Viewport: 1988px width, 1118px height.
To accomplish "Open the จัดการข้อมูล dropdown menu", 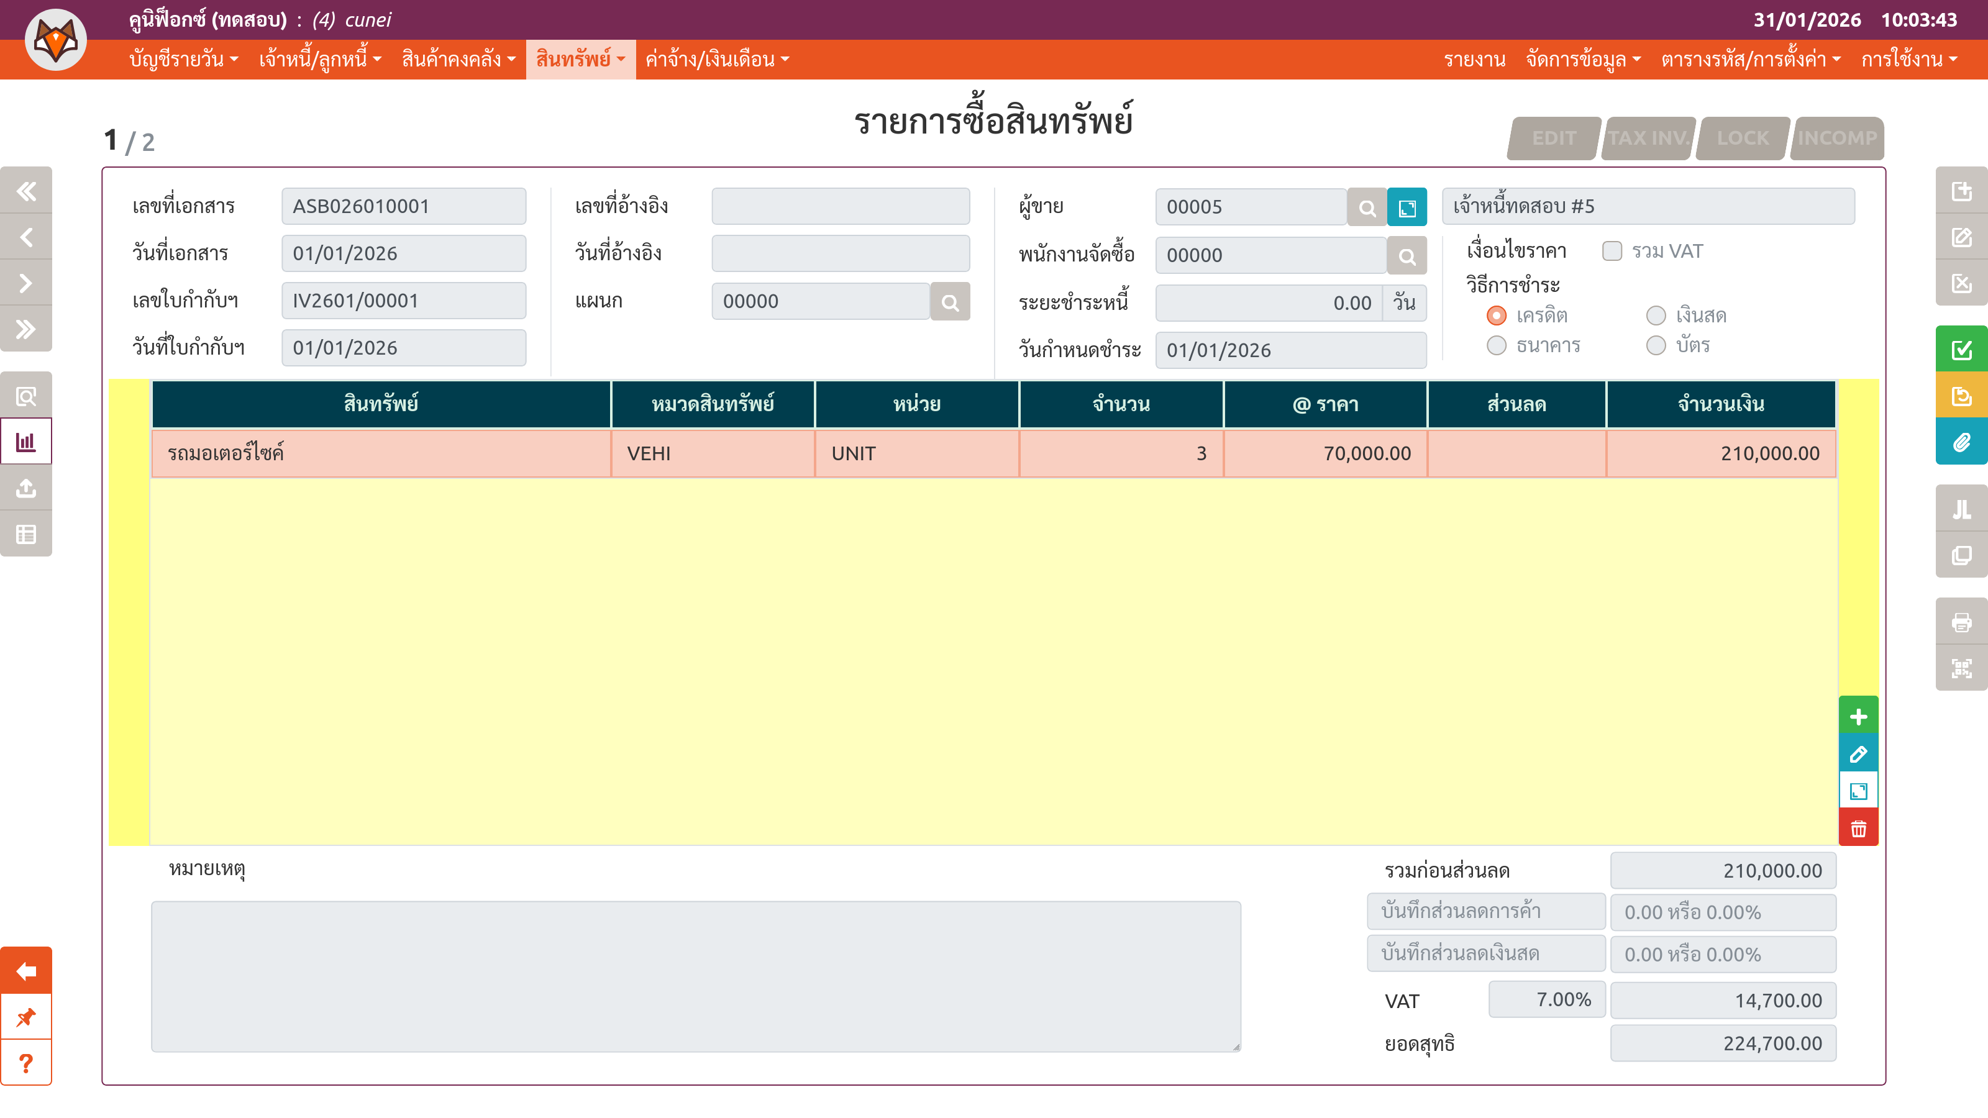I will (x=1583, y=60).
